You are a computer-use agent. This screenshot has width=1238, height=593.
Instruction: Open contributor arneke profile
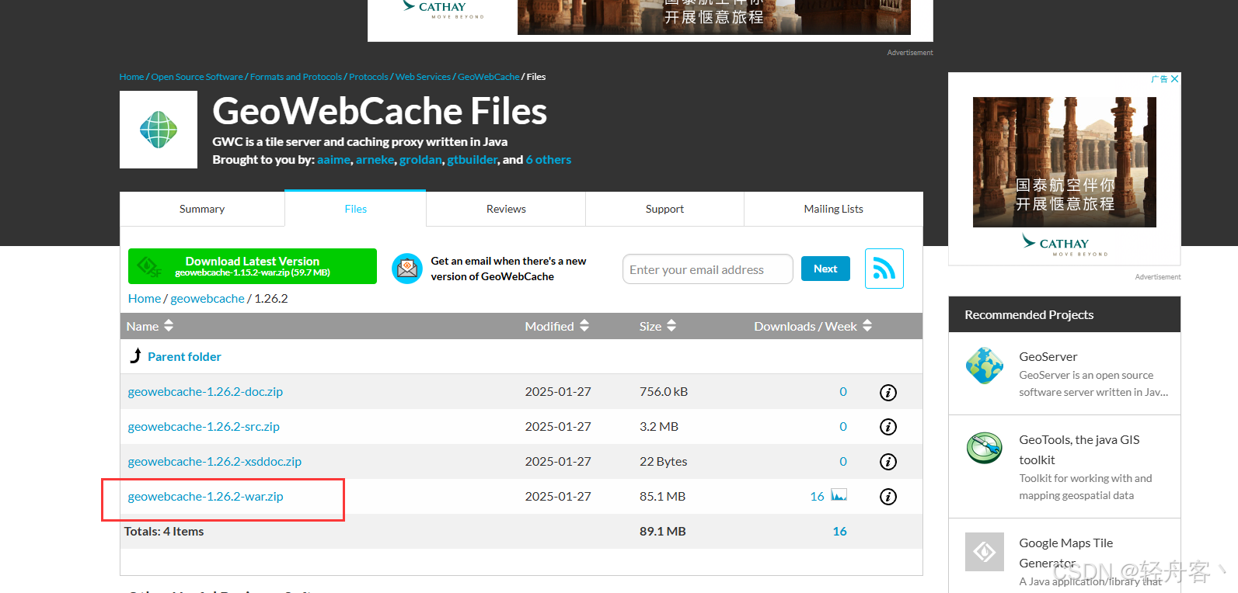[375, 160]
